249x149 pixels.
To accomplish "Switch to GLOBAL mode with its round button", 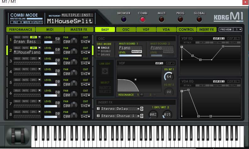I will point(199,19).
